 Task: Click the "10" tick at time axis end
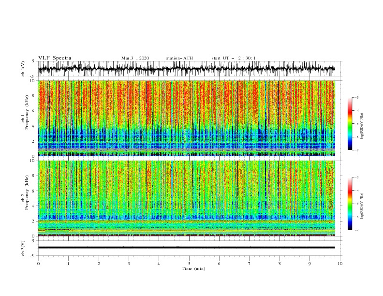click(340, 264)
